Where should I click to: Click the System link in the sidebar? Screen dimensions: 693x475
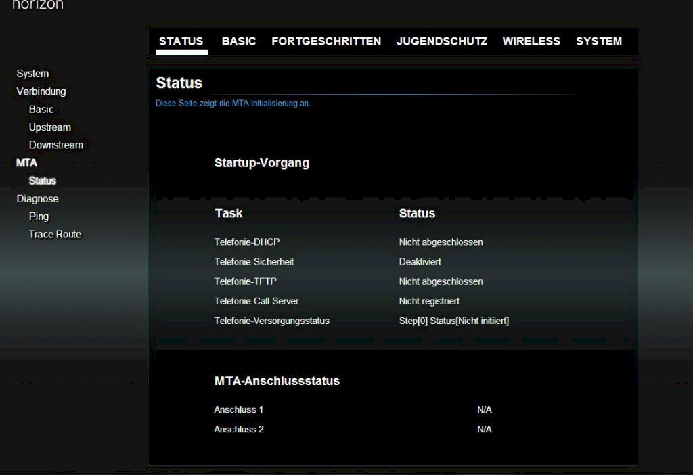point(32,74)
